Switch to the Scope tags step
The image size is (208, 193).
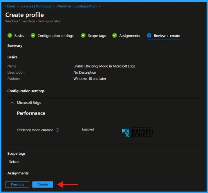[97, 36]
